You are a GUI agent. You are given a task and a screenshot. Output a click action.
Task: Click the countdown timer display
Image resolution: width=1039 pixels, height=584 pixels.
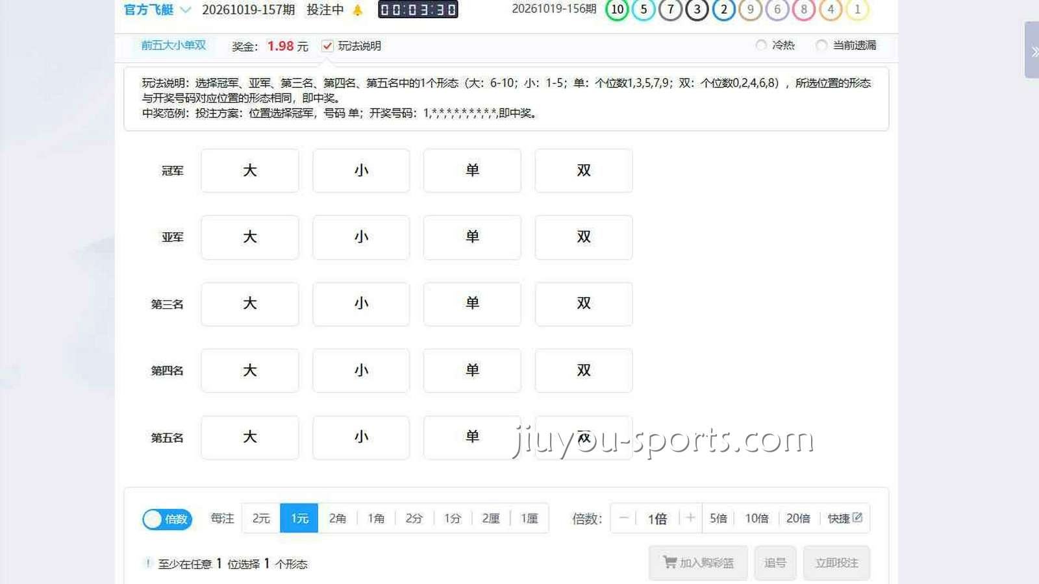(x=418, y=10)
